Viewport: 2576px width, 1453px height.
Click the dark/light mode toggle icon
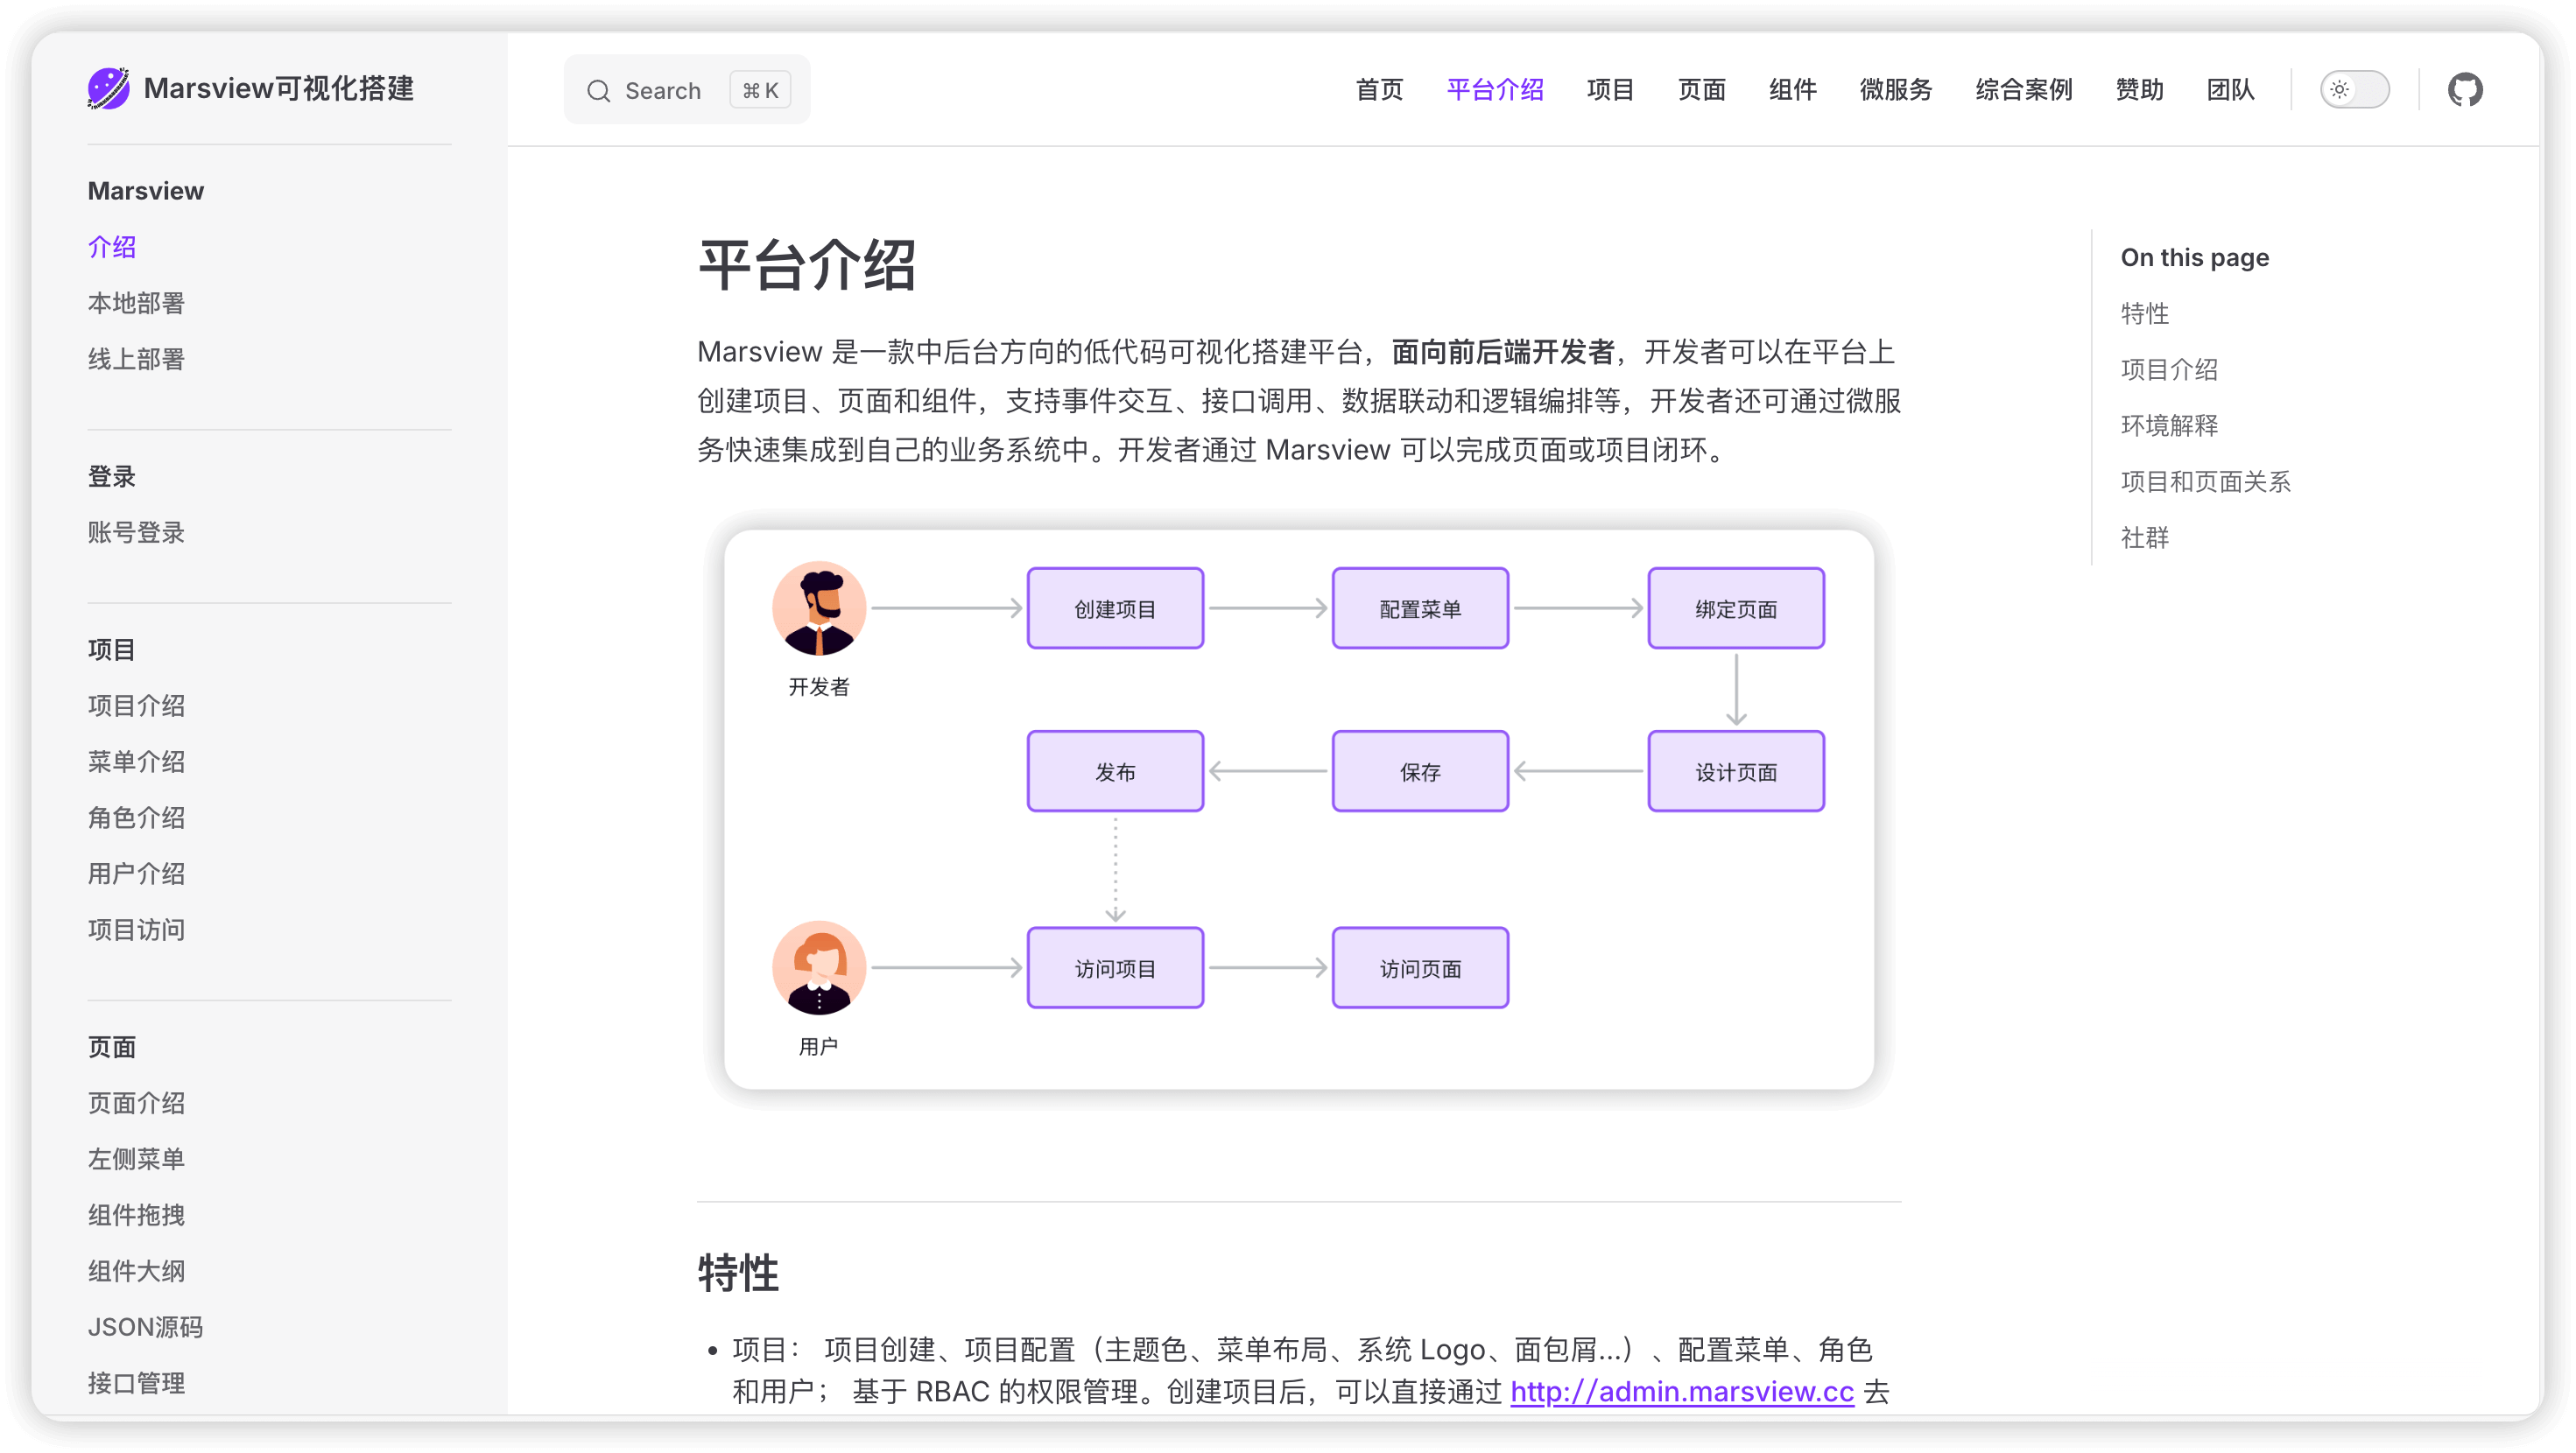pyautogui.click(x=2354, y=90)
